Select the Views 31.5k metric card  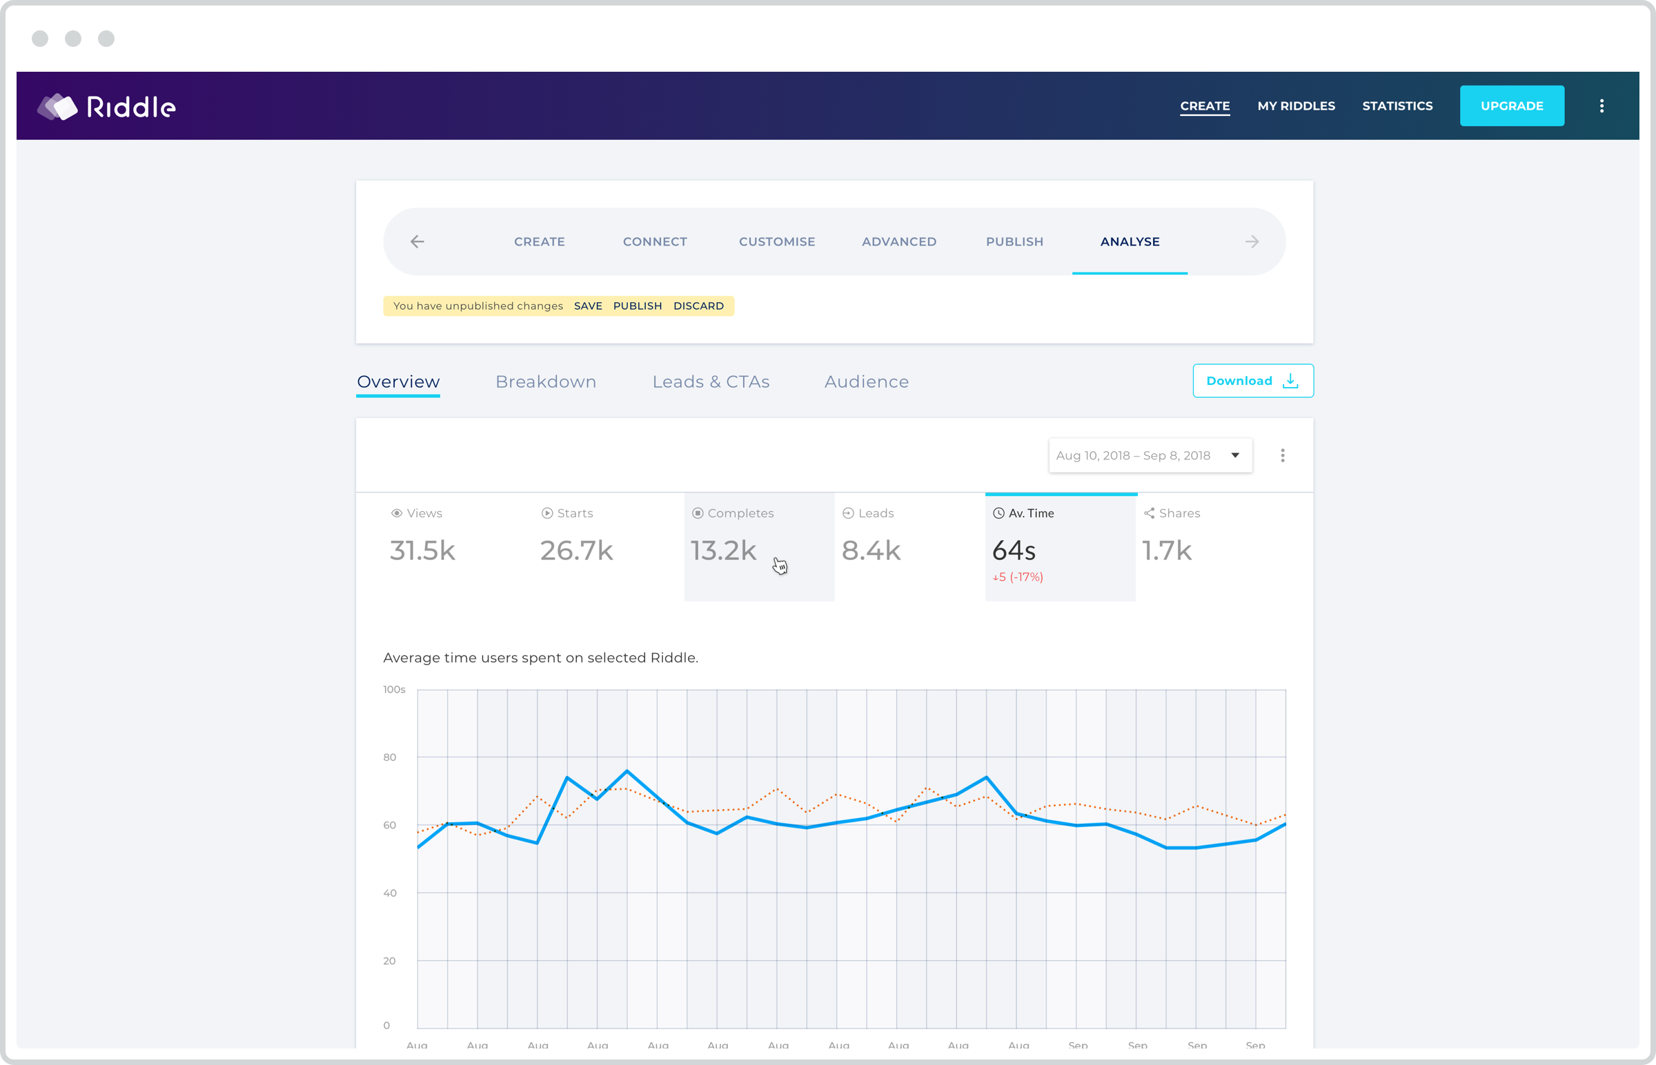[458, 546]
